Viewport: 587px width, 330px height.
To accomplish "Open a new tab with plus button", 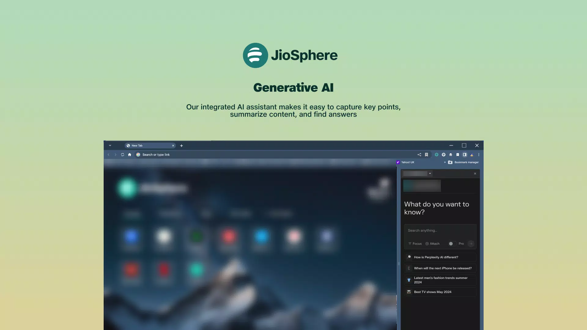I will click(x=181, y=146).
